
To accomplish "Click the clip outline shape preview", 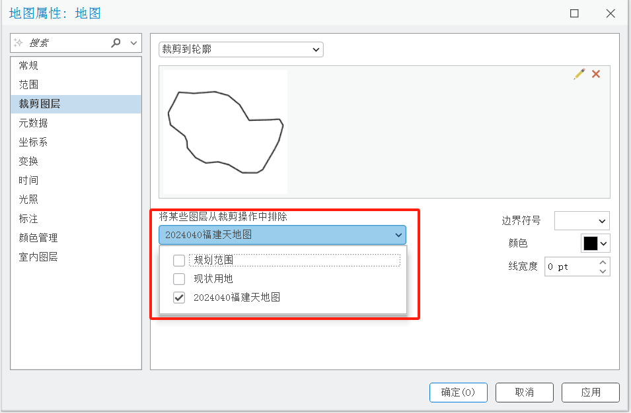I will 225,132.
